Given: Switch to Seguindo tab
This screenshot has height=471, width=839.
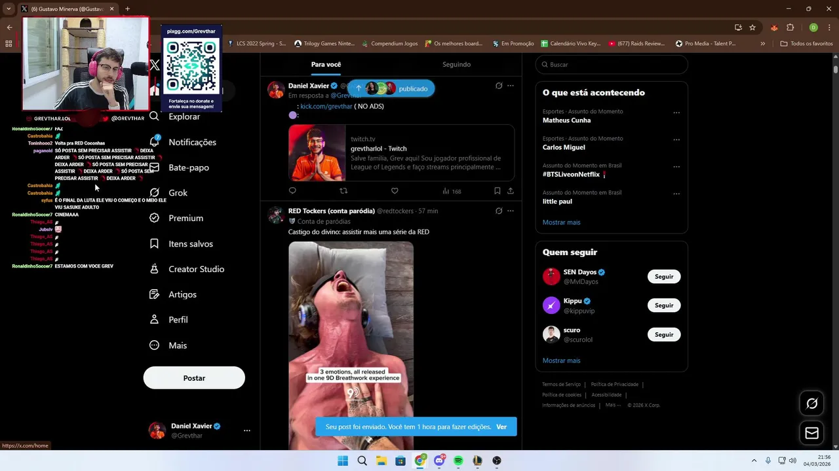Looking at the screenshot, I should [x=456, y=64].
